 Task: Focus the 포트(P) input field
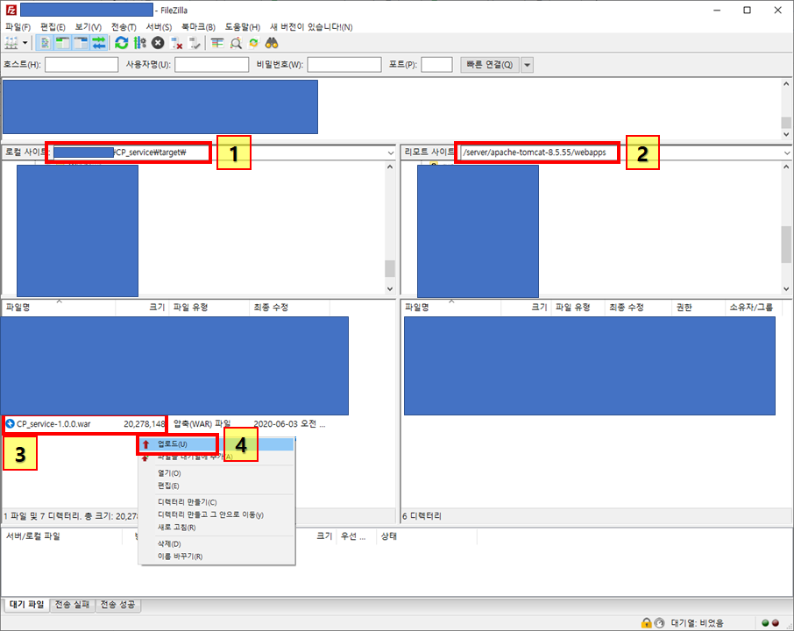tap(436, 65)
